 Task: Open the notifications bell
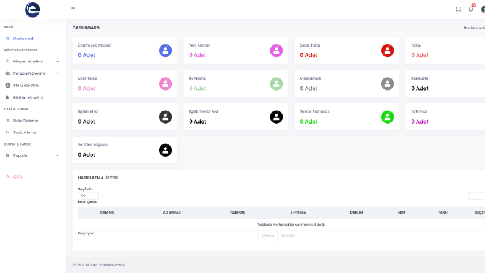coord(471,9)
